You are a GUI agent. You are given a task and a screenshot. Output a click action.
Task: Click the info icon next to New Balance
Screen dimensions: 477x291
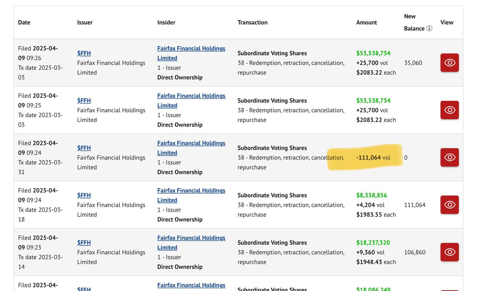[x=429, y=29]
